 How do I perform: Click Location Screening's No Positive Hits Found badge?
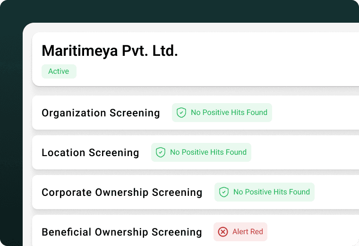pos(201,152)
